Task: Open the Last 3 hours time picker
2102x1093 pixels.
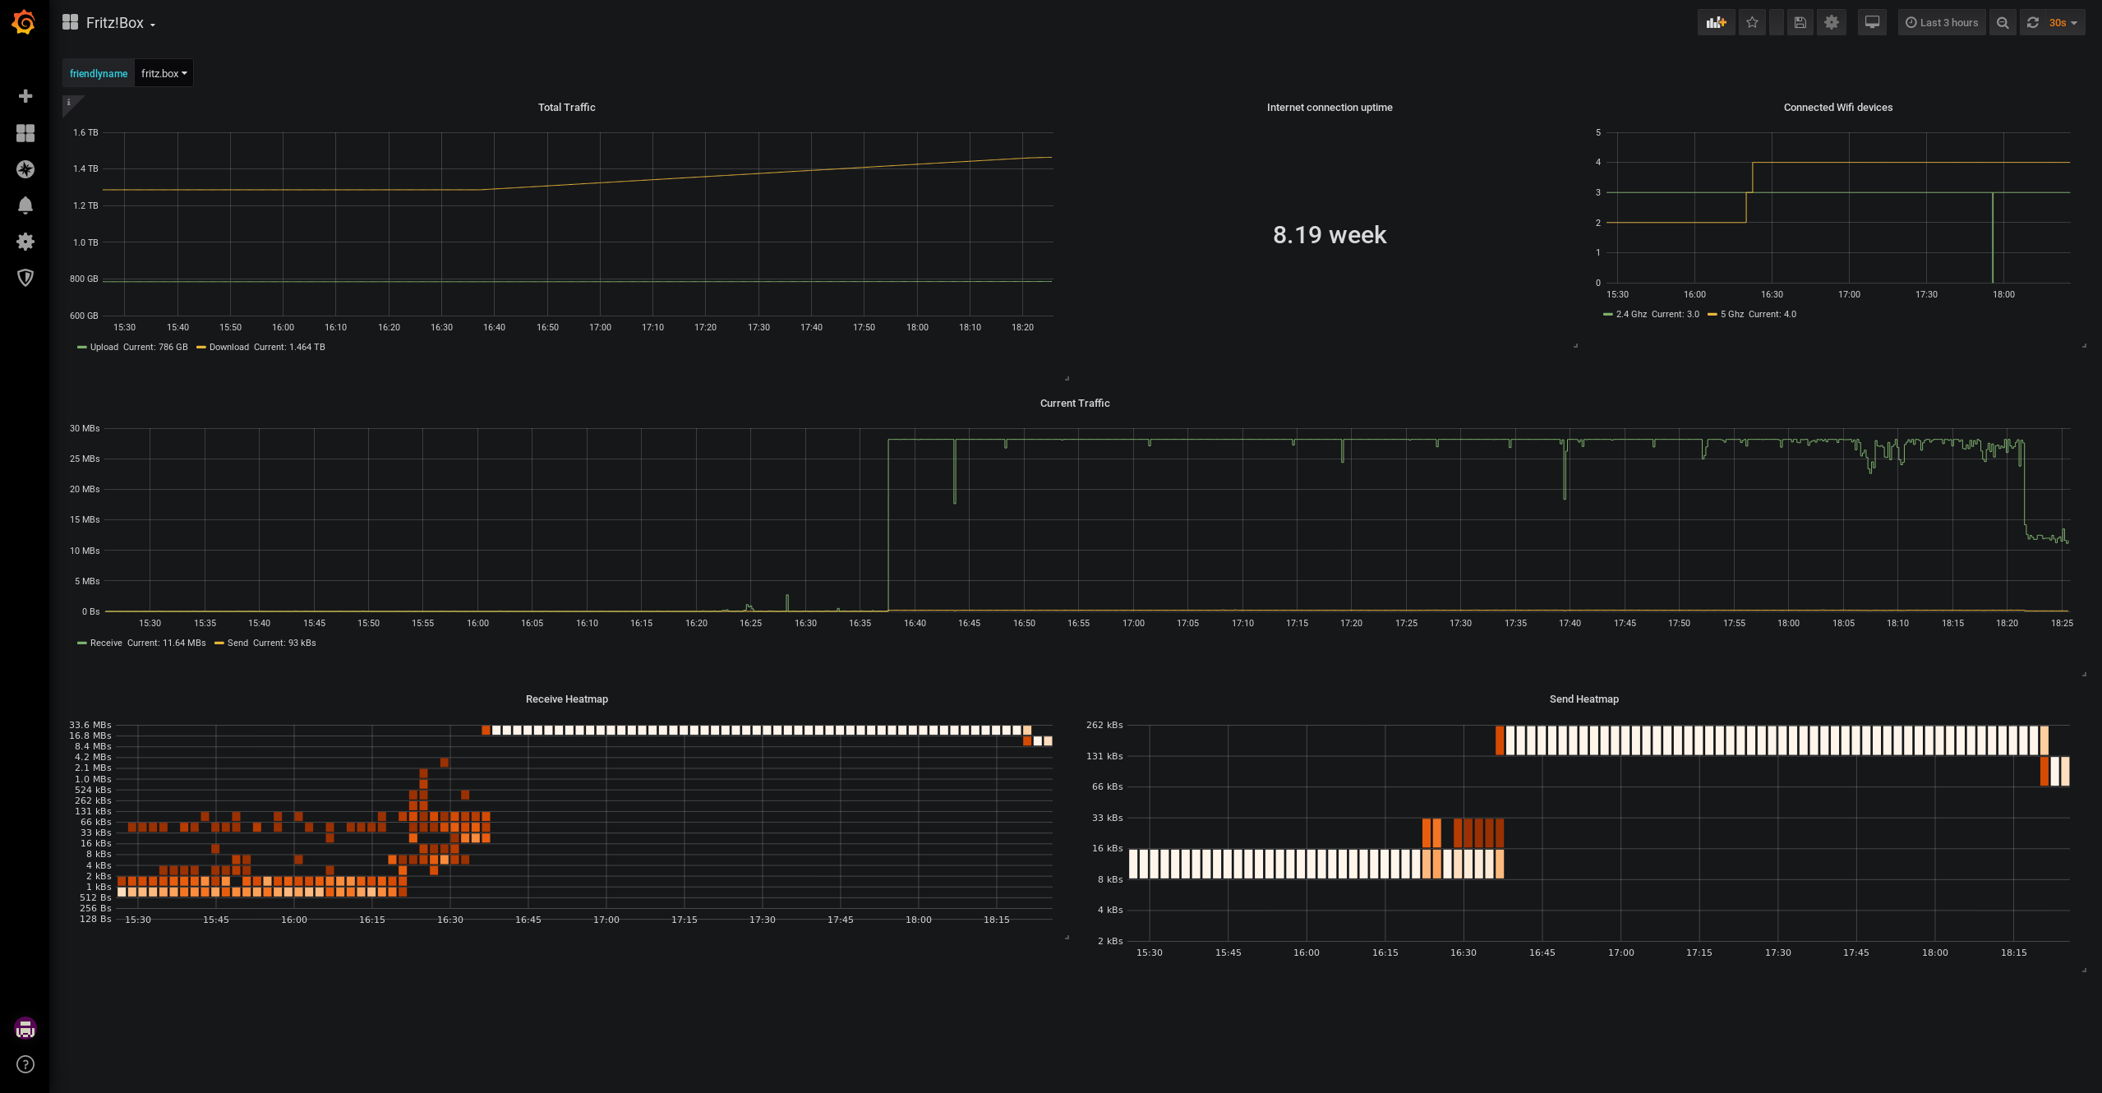Action: pos(1942,23)
